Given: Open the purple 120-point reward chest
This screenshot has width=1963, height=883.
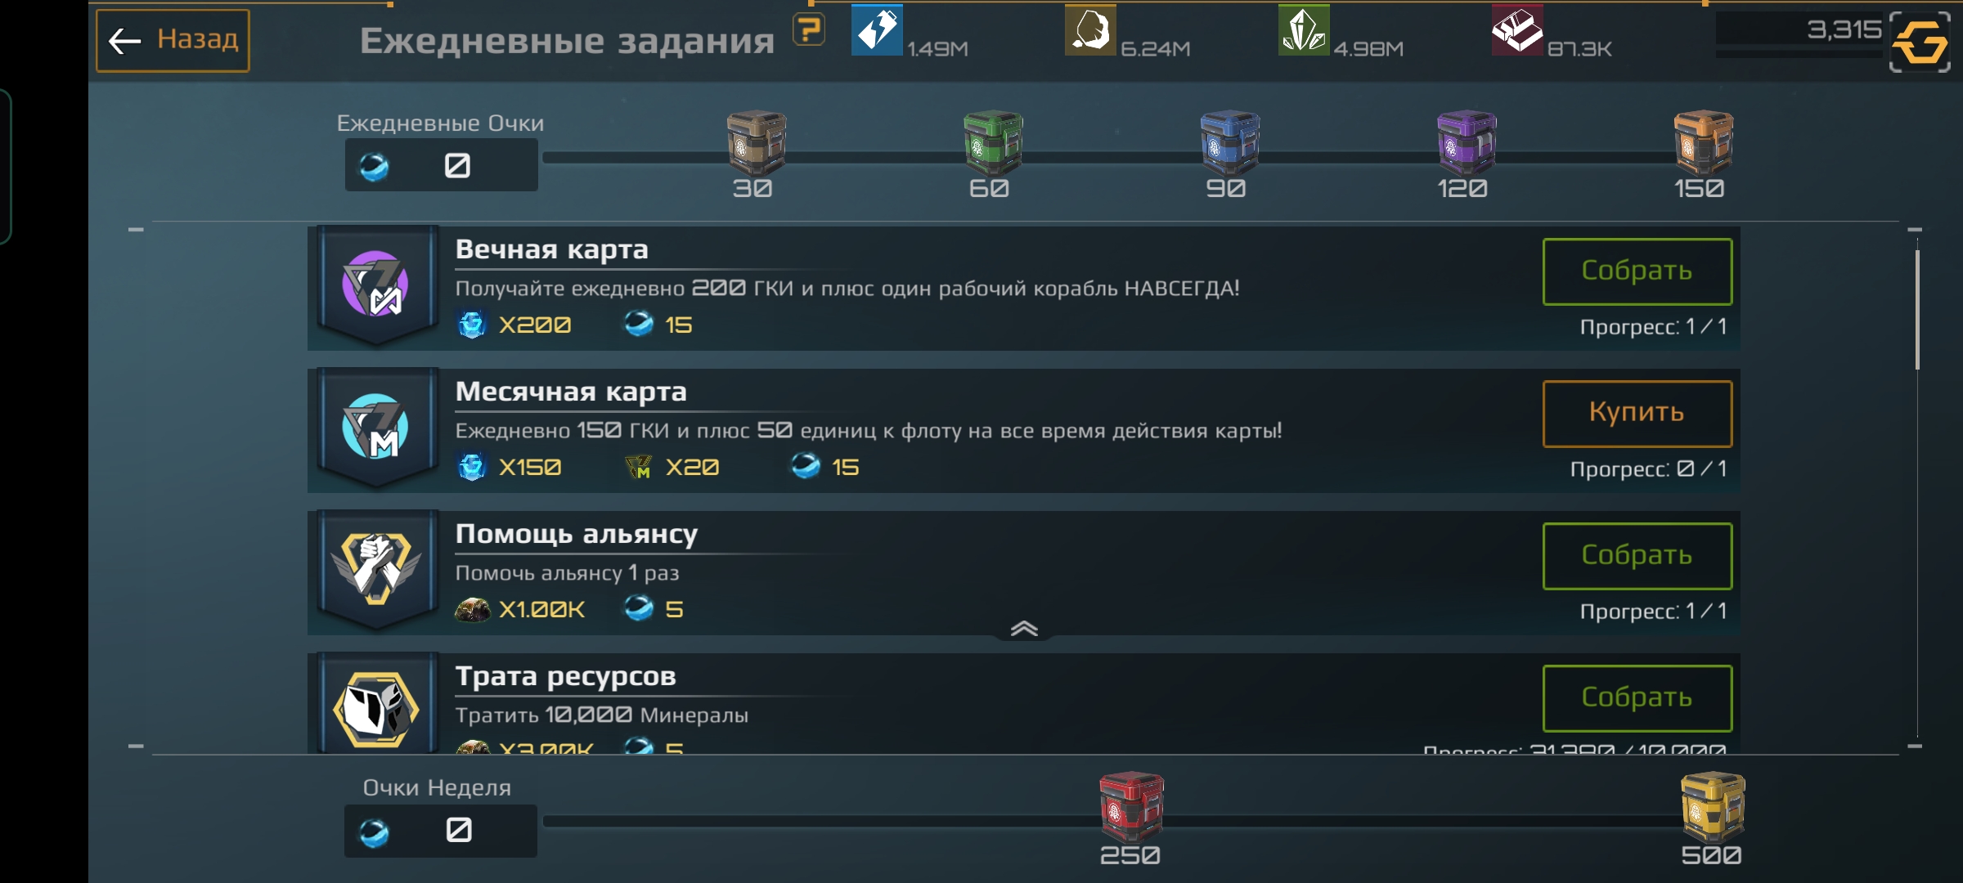Looking at the screenshot, I should tap(1467, 142).
